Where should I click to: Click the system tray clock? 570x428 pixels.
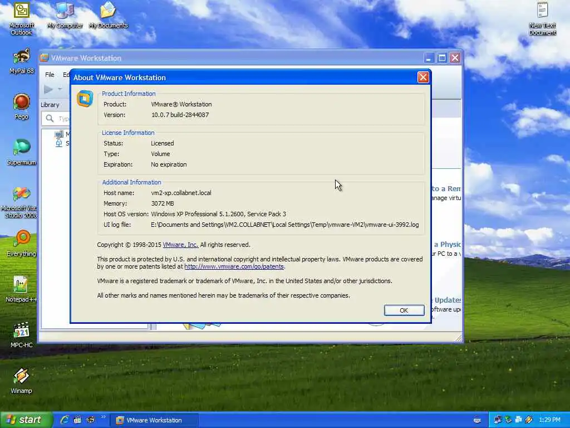point(549,420)
